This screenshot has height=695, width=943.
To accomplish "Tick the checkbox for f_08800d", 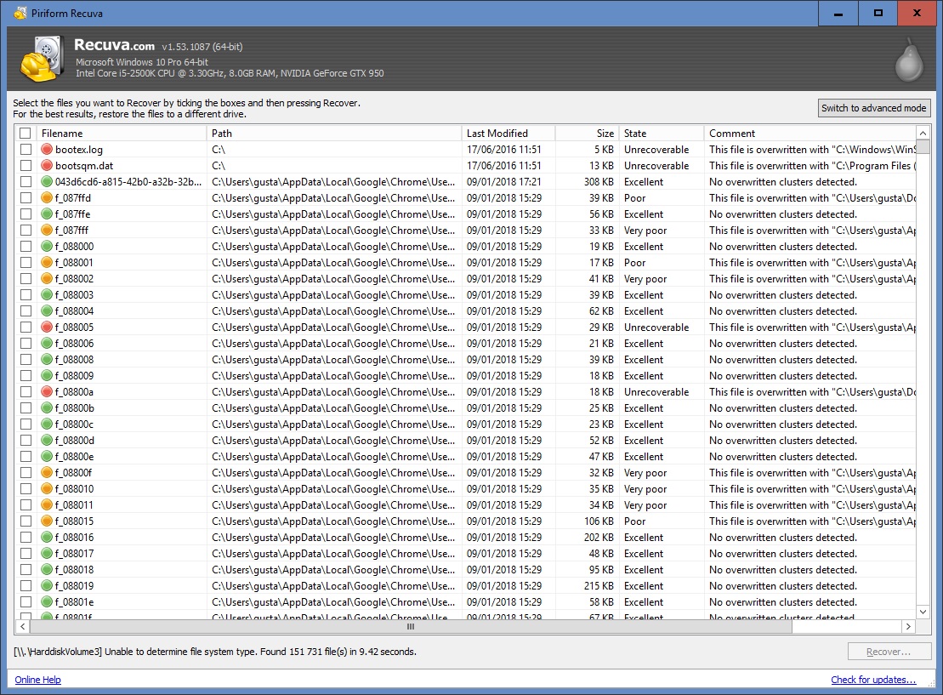I will pyautogui.click(x=26, y=441).
